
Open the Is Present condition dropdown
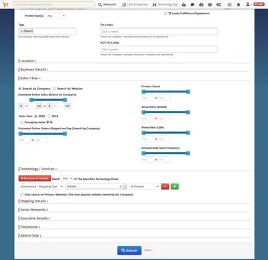pyautogui.click(x=144, y=186)
